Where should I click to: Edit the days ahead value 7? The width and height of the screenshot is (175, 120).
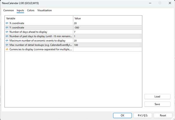click(107, 32)
